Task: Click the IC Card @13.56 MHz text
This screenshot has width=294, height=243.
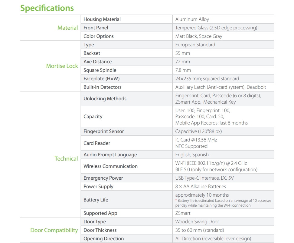Action: [x=196, y=140]
